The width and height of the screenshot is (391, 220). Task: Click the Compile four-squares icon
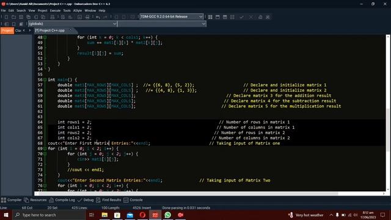210,17
